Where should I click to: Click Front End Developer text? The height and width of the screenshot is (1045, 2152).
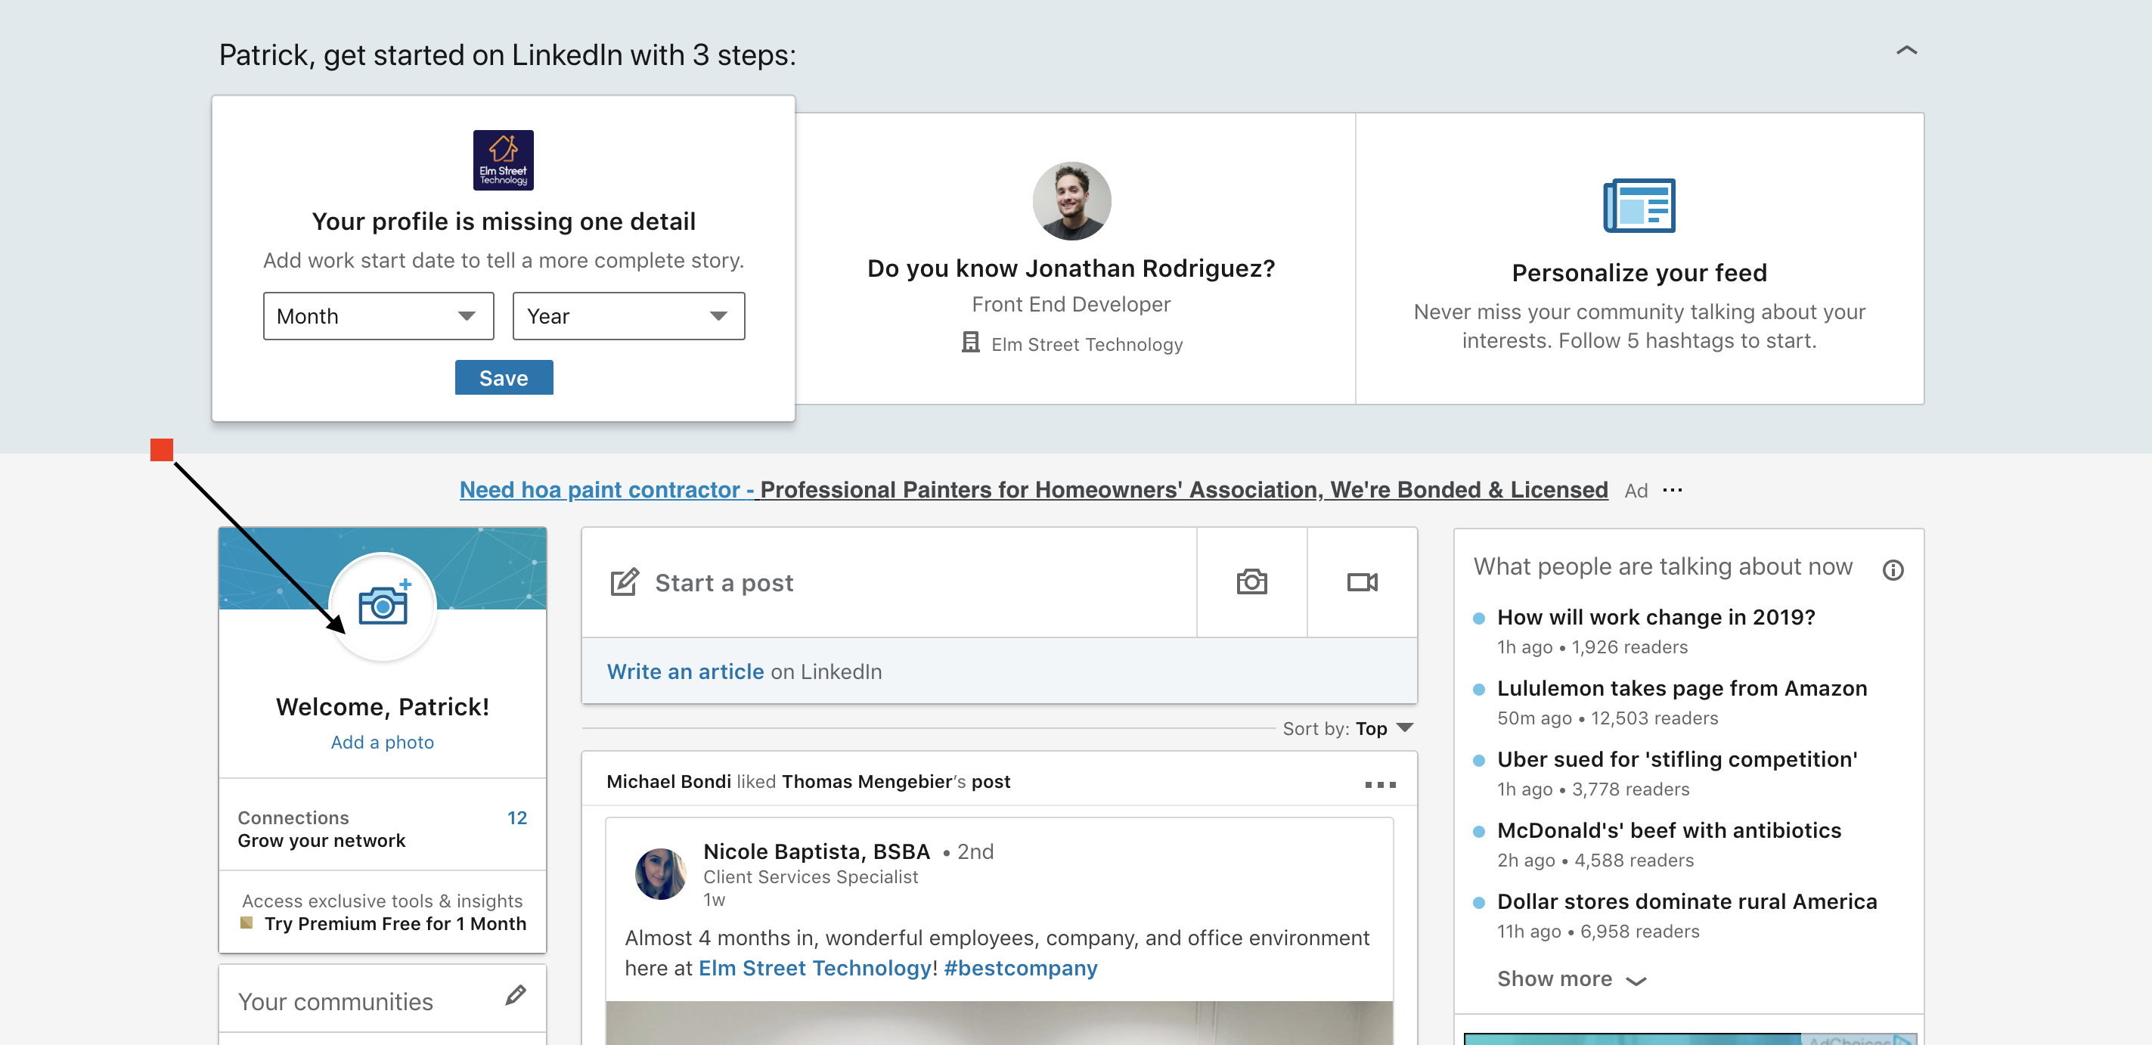[1071, 305]
